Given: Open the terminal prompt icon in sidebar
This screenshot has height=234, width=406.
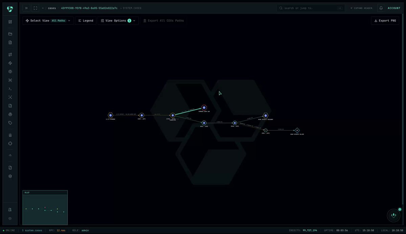Looking at the screenshot, I should (x=10, y=89).
